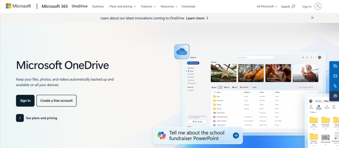Click the Apps folder icon on phone mockup

click(314, 120)
